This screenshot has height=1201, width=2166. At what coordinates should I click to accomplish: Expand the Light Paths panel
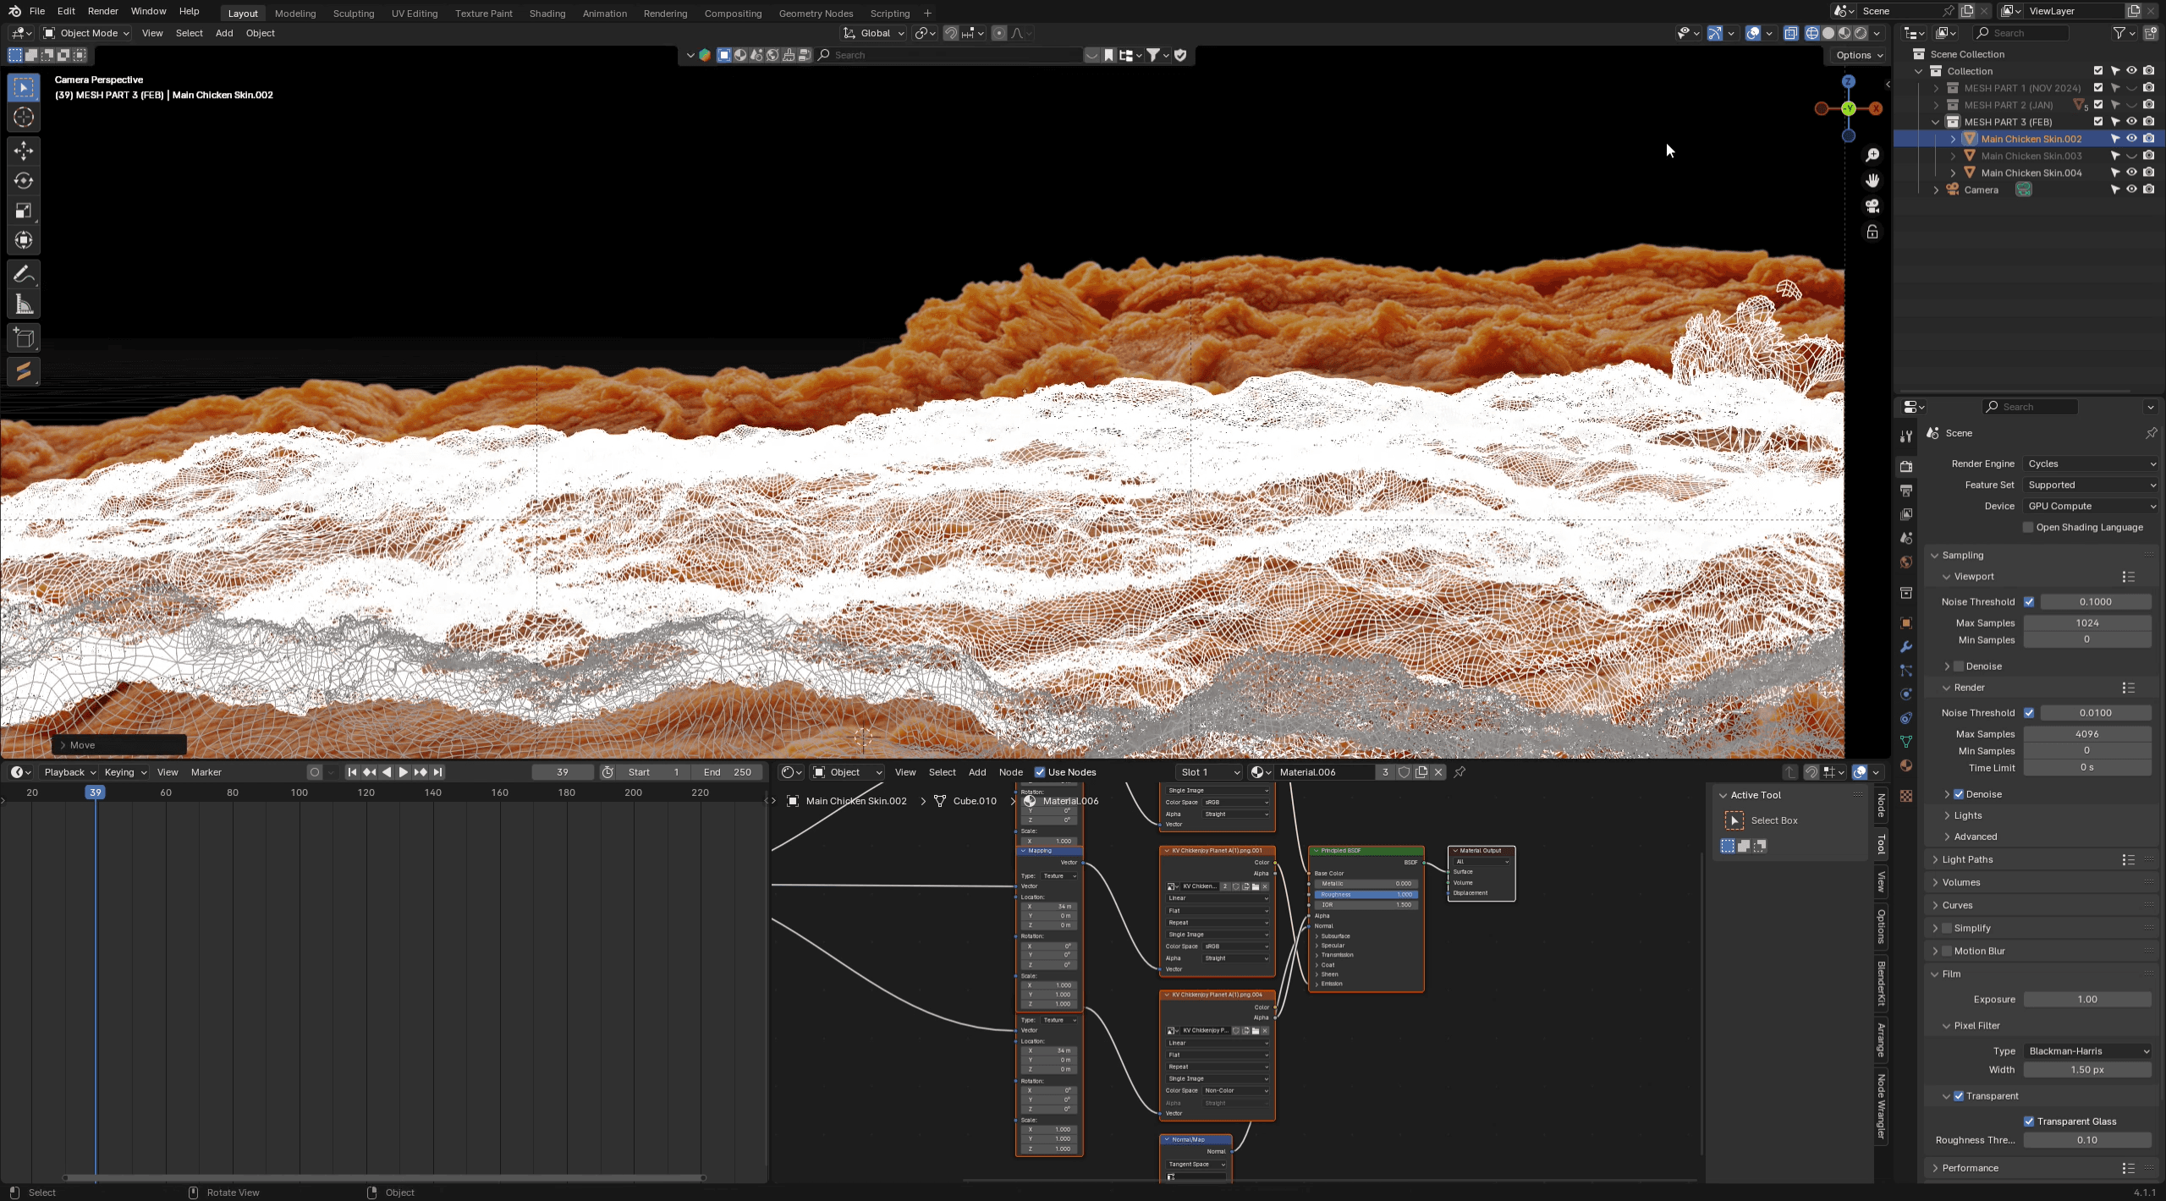[1967, 859]
